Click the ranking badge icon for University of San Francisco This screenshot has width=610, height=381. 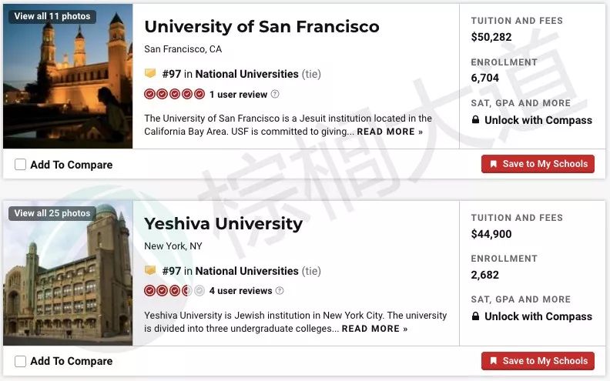coord(150,73)
